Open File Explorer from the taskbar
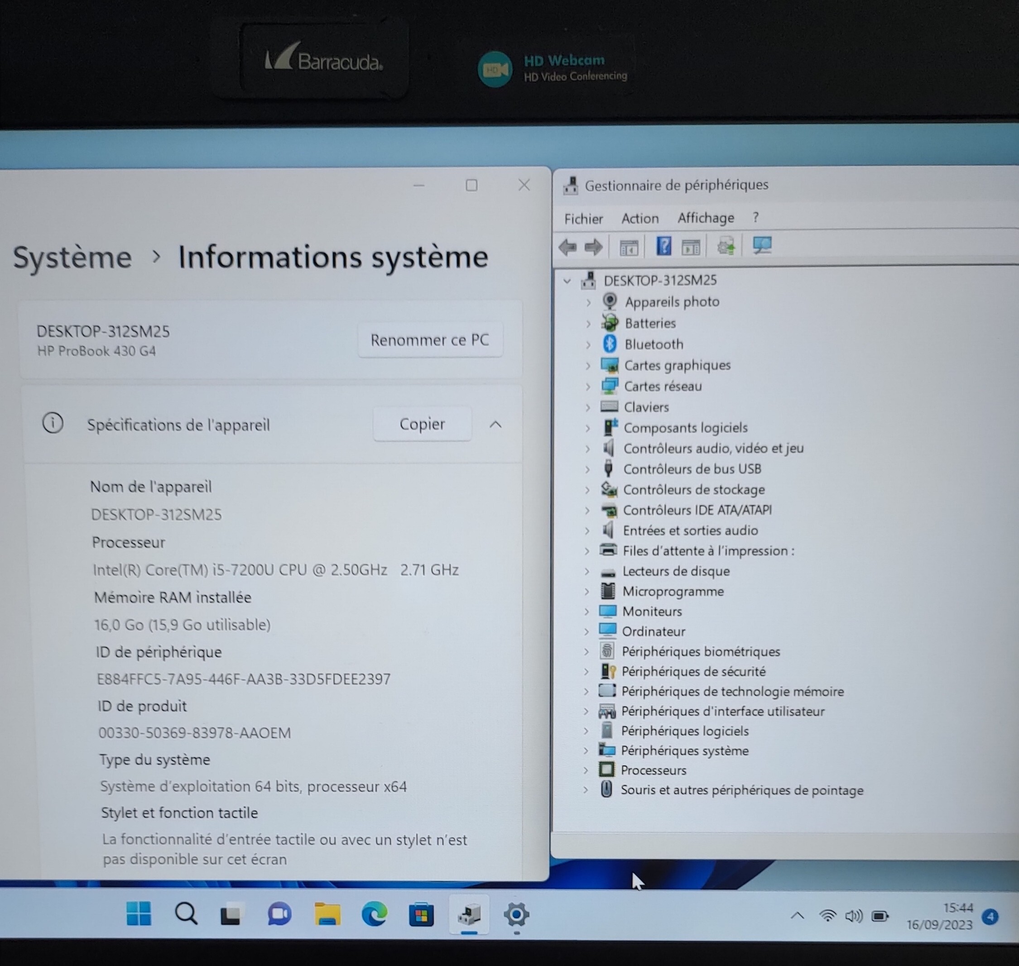Image resolution: width=1019 pixels, height=966 pixels. click(x=327, y=915)
